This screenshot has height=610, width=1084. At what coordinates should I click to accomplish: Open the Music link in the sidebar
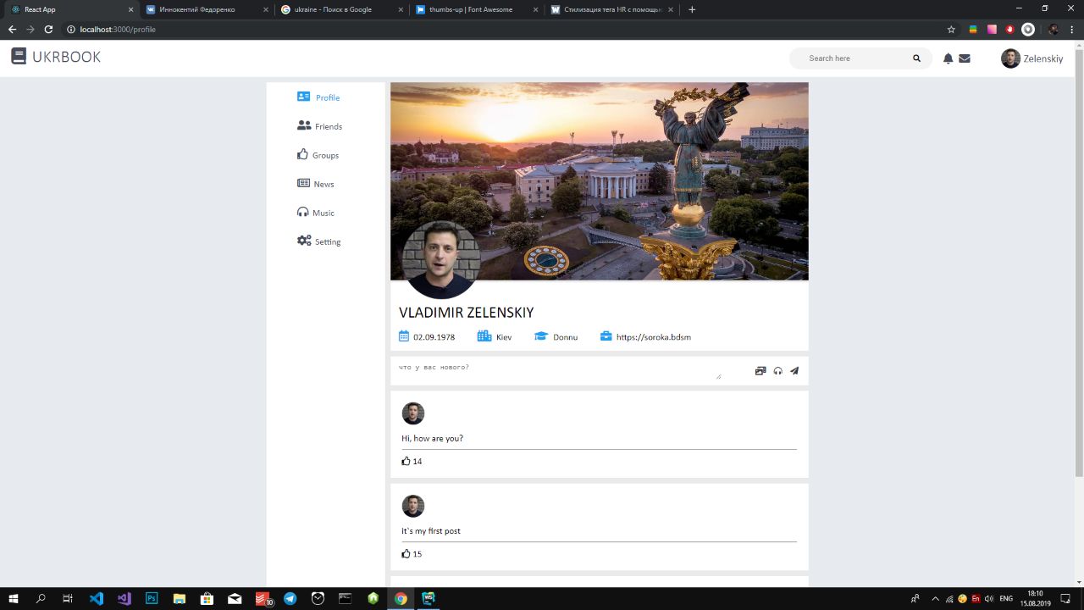click(324, 213)
